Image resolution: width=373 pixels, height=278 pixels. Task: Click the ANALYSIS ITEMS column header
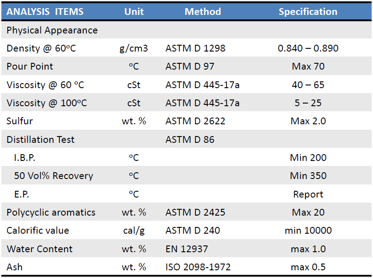click(x=45, y=12)
